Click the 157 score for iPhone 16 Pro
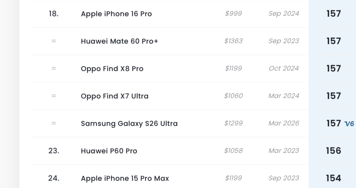The height and width of the screenshot is (188, 356). coord(334,14)
